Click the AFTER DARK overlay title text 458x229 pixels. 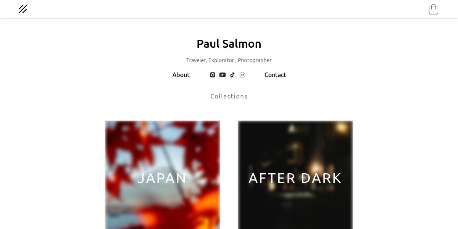[x=295, y=178]
